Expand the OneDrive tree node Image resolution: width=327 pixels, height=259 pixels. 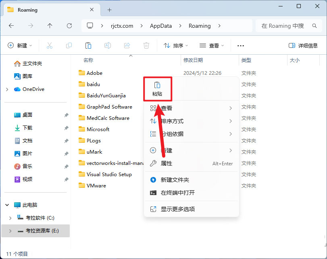[x=7, y=89]
